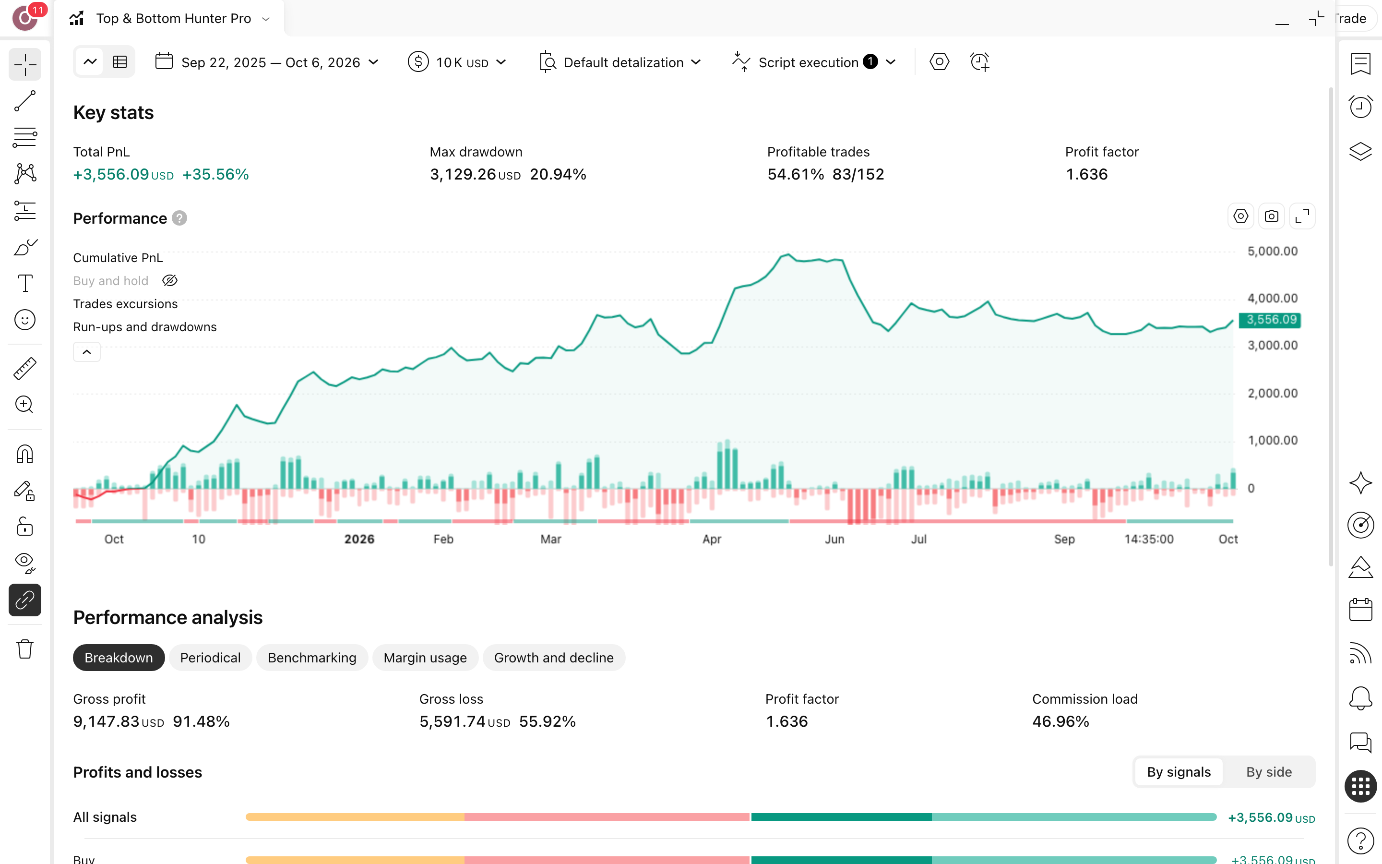Toggle magnet mode
Screen dimensions: 1382x864
[x=24, y=454]
